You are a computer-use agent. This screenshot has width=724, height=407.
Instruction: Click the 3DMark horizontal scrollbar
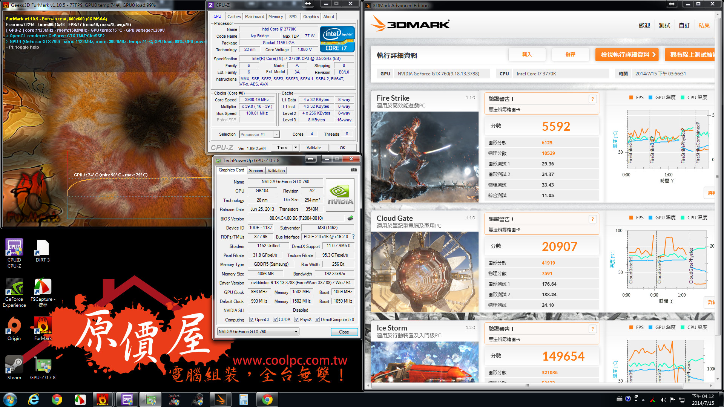click(527, 386)
